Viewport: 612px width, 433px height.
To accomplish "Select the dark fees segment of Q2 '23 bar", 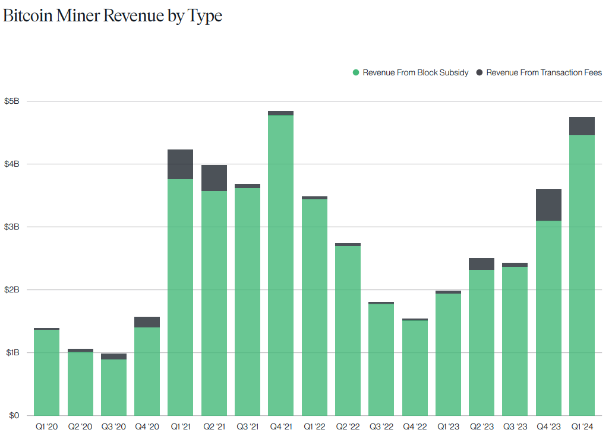I will (481, 264).
